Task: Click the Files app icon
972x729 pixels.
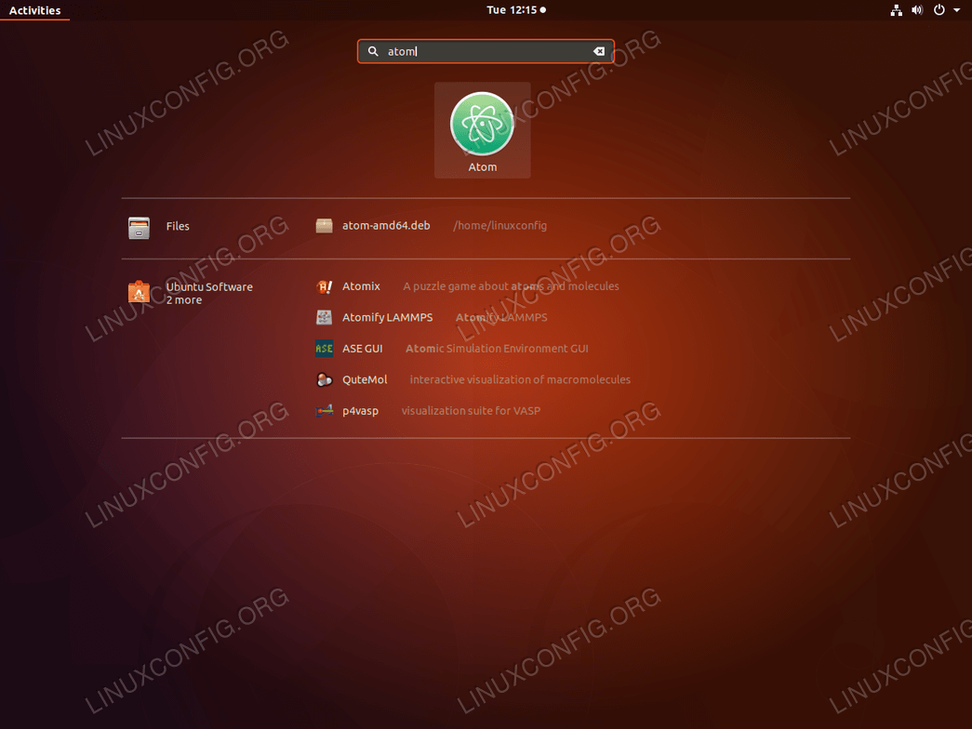Action: 139,227
